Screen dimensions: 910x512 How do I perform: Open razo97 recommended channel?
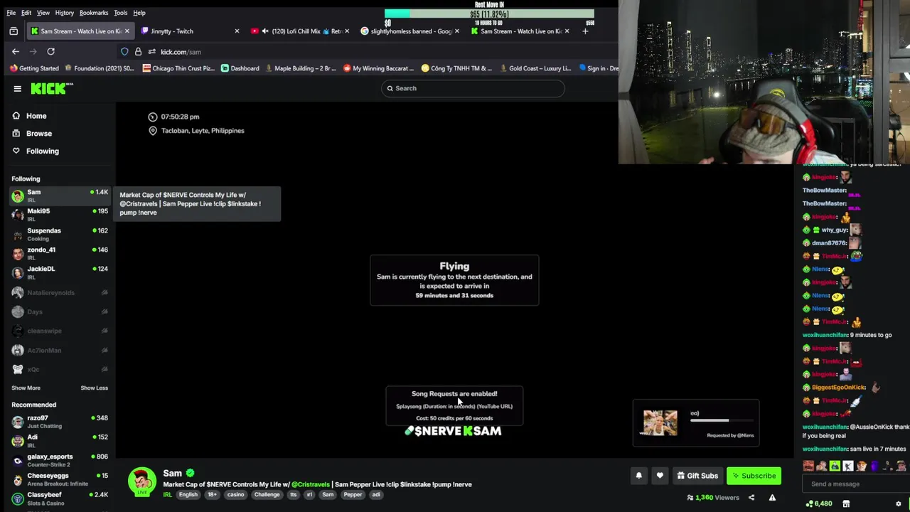(60, 422)
